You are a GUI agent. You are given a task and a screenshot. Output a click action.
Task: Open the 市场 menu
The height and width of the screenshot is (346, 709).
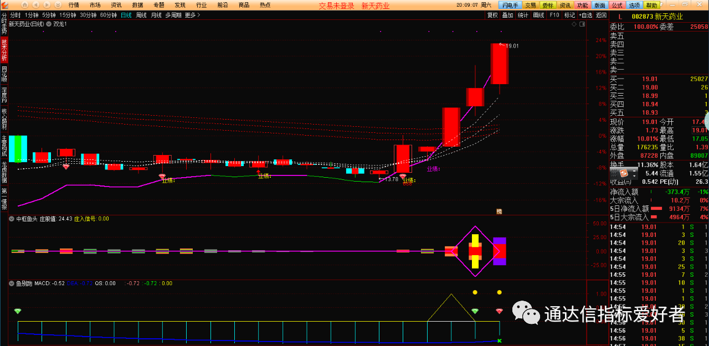pos(95,5)
